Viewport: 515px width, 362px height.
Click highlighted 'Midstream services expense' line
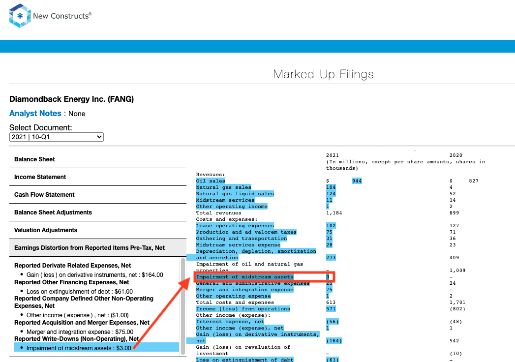click(x=238, y=245)
